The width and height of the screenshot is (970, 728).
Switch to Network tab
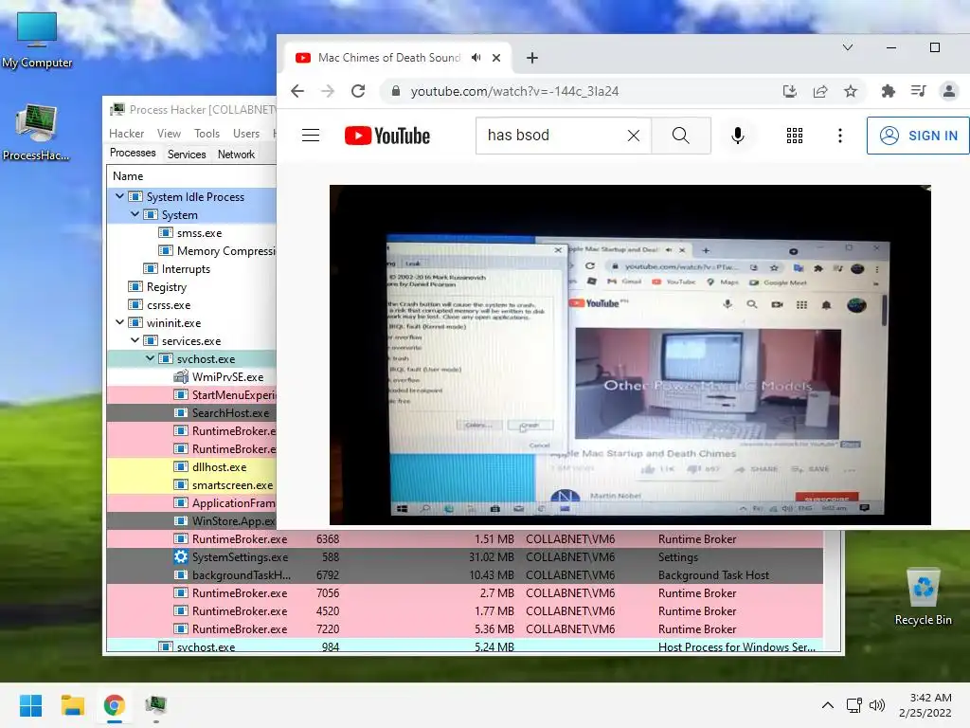236,155
